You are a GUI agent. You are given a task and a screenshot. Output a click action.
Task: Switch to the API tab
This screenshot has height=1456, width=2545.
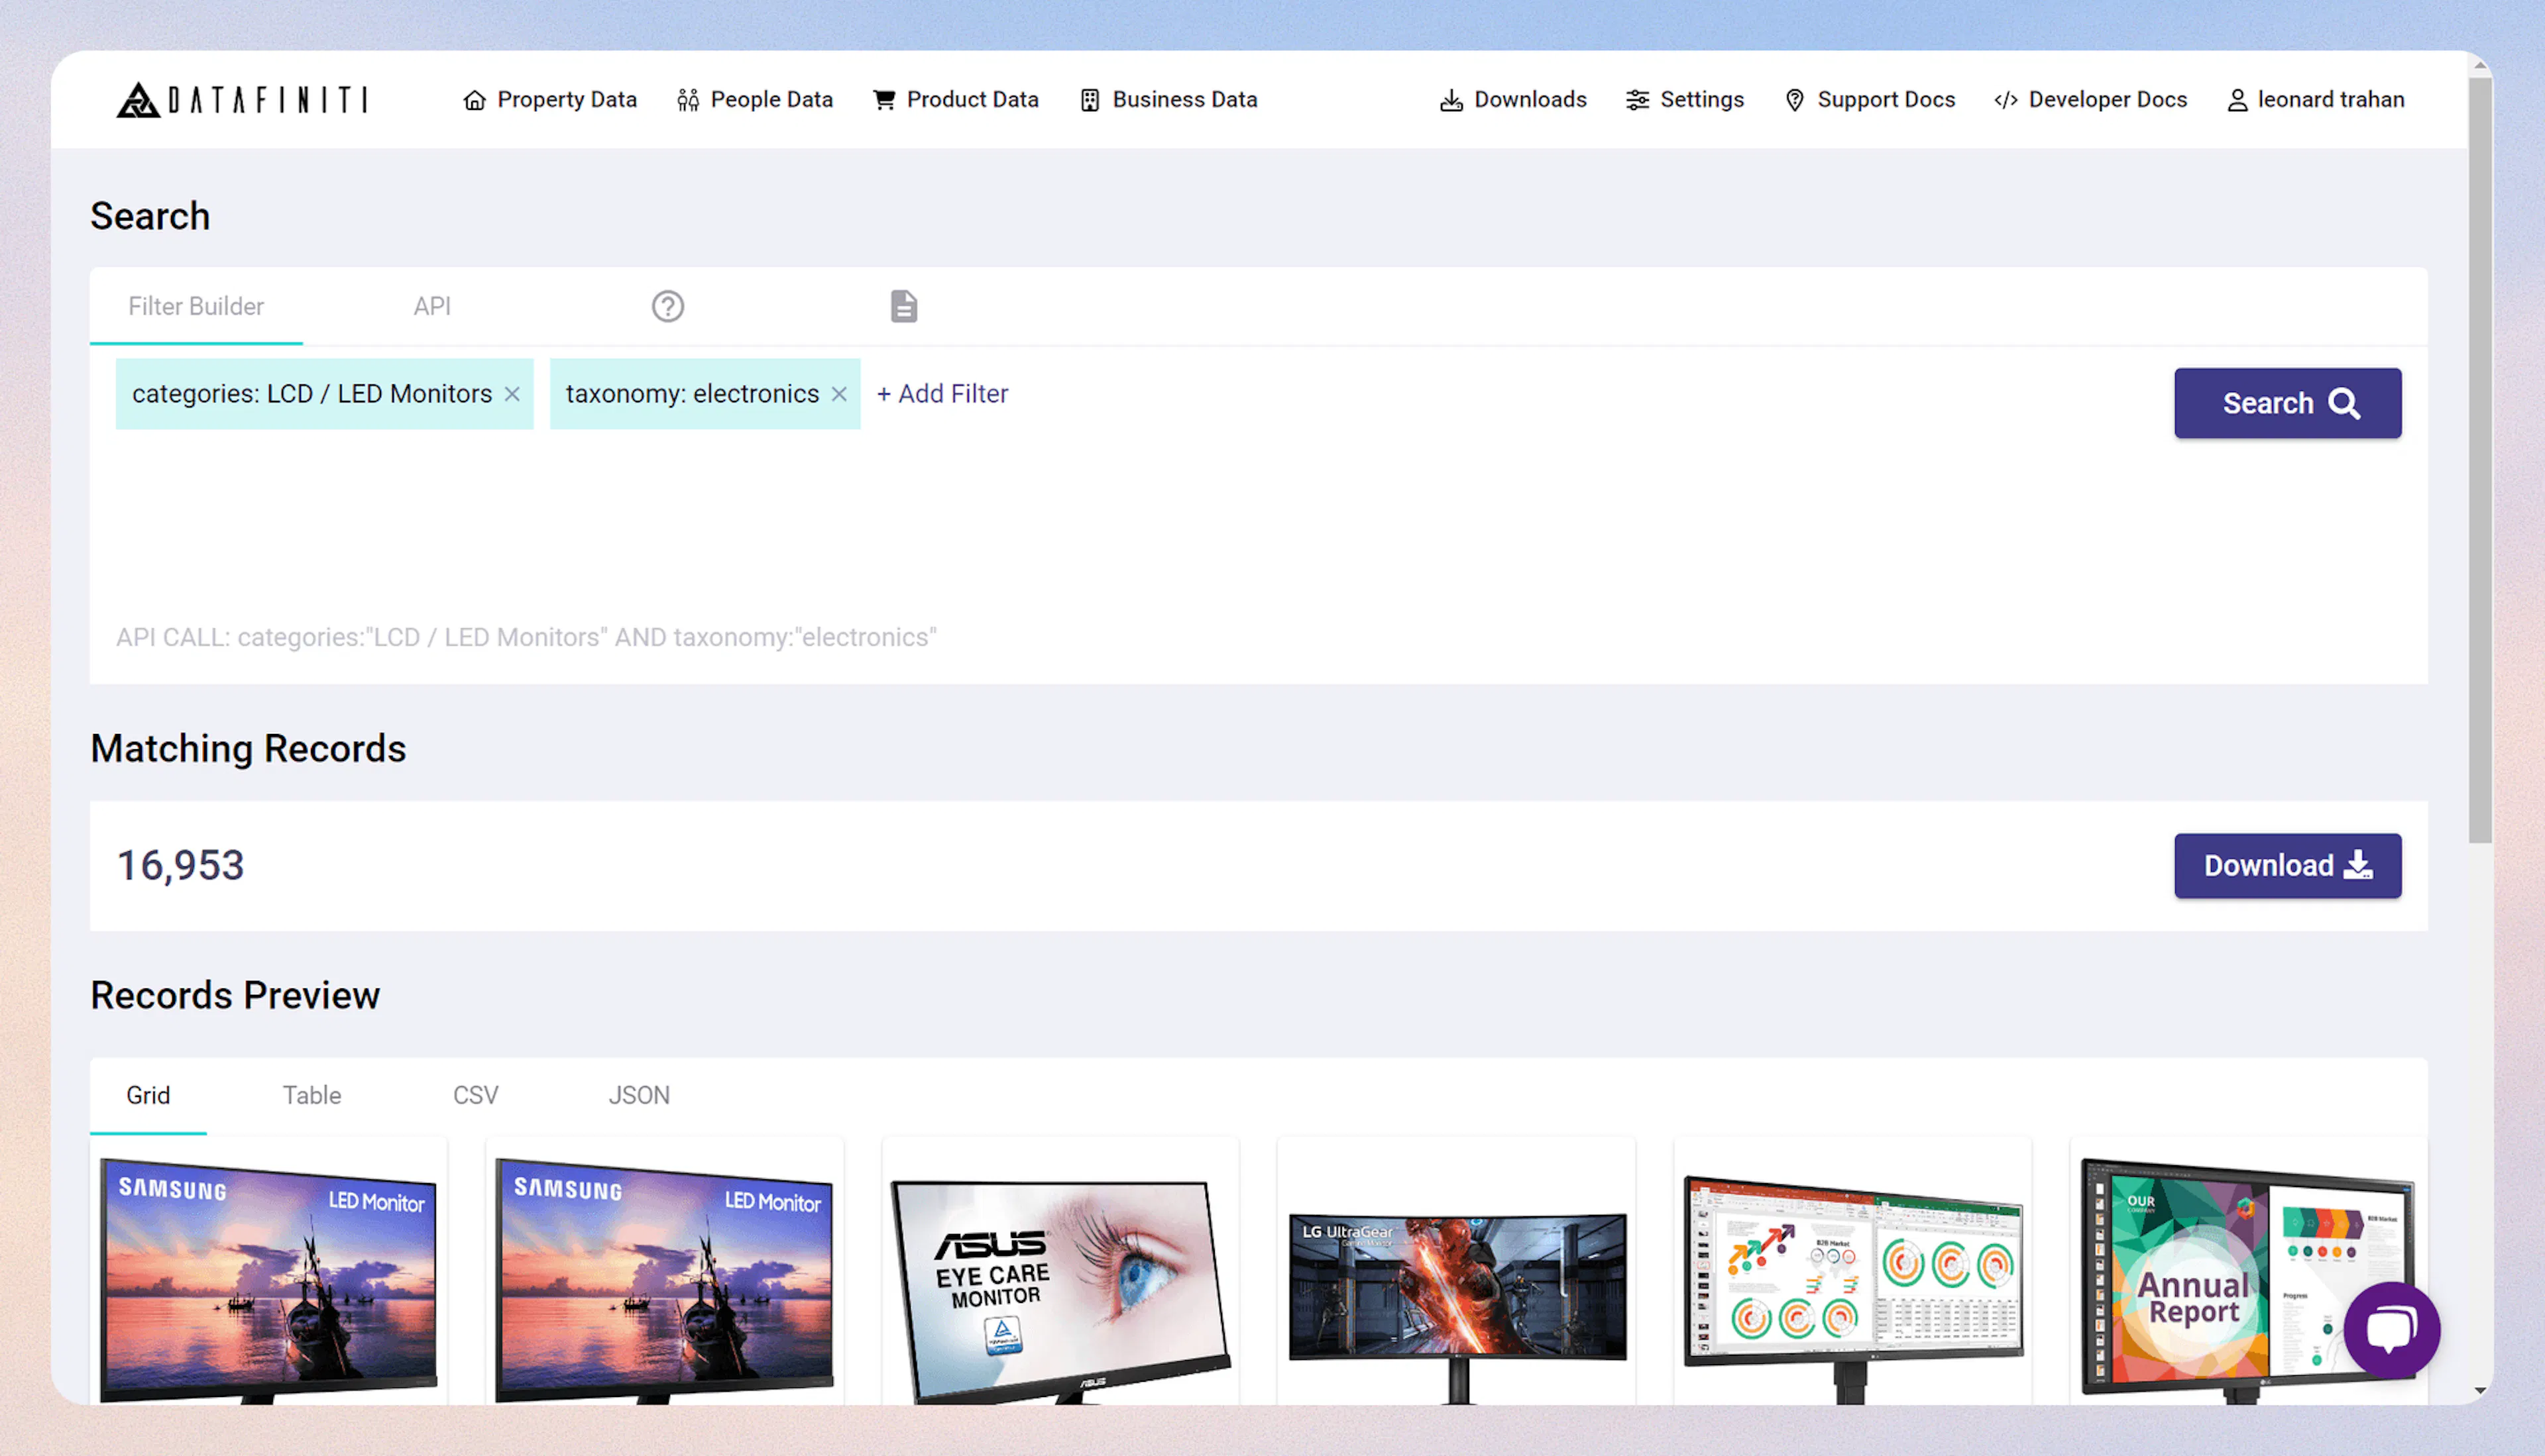coord(431,306)
